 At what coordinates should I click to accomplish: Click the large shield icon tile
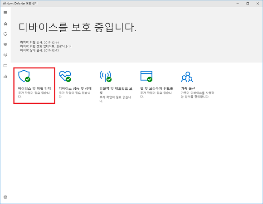[24, 76]
